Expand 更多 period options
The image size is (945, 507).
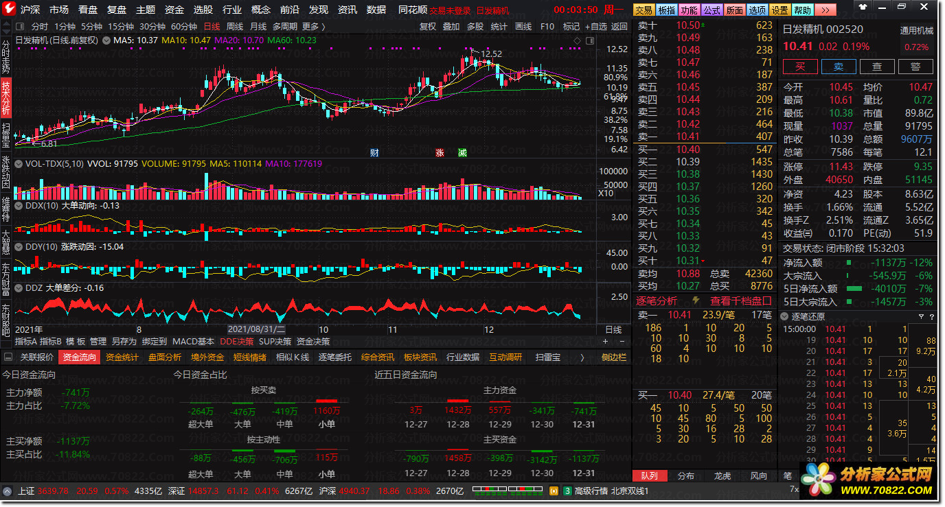(x=314, y=27)
